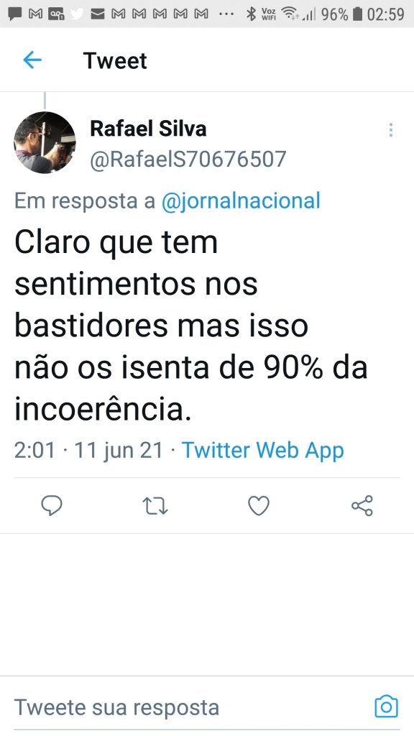Tap the @RafaelS70676507 handle
The width and height of the screenshot is (414, 736).
point(188,159)
